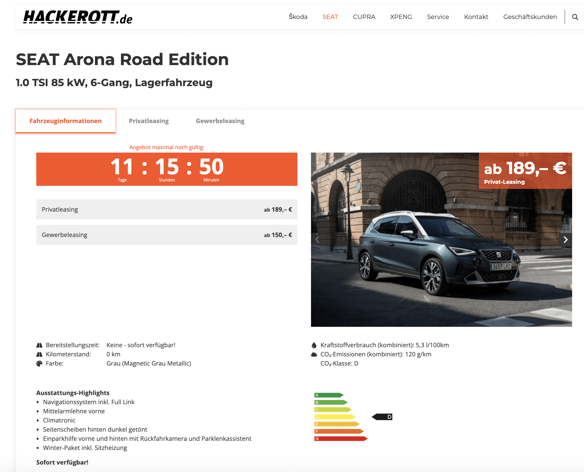Switch to the Privatleasing tab
Image resolution: width=584 pixels, height=472 pixels.
(x=149, y=121)
